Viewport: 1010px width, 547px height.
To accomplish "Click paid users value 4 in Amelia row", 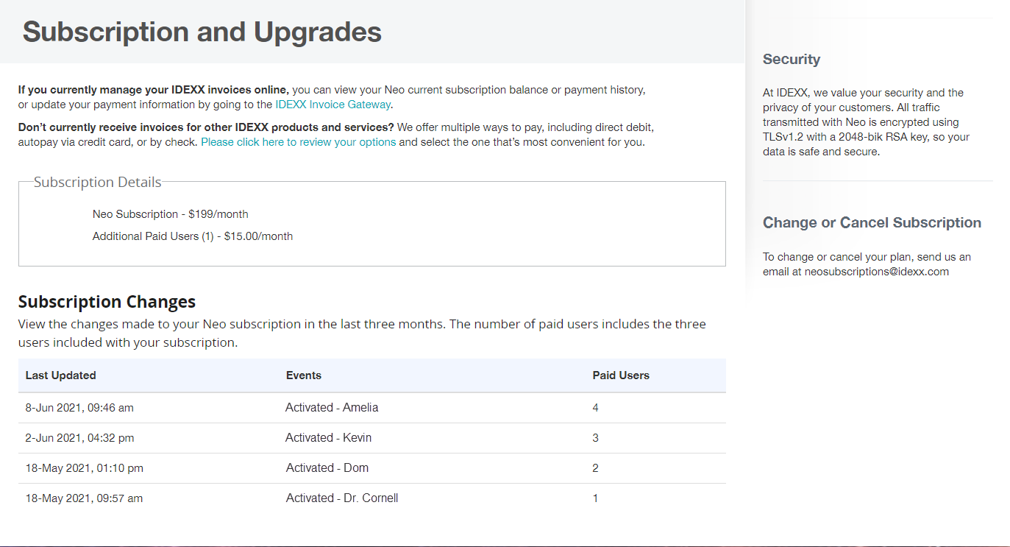I will [x=596, y=407].
